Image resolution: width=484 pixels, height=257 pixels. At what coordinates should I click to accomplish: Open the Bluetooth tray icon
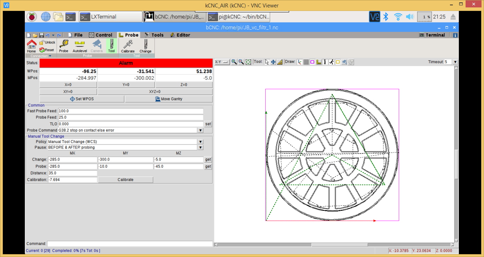pos(387,17)
